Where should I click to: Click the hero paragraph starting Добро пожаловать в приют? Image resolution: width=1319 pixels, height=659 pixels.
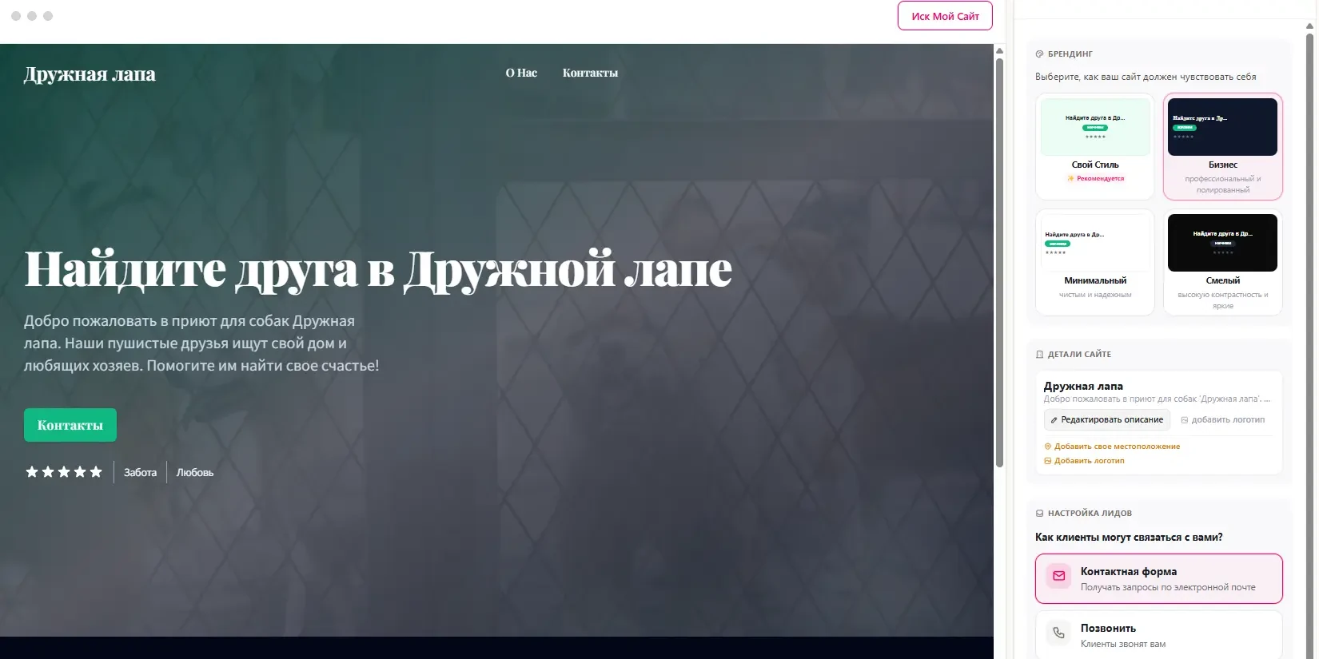(201, 343)
